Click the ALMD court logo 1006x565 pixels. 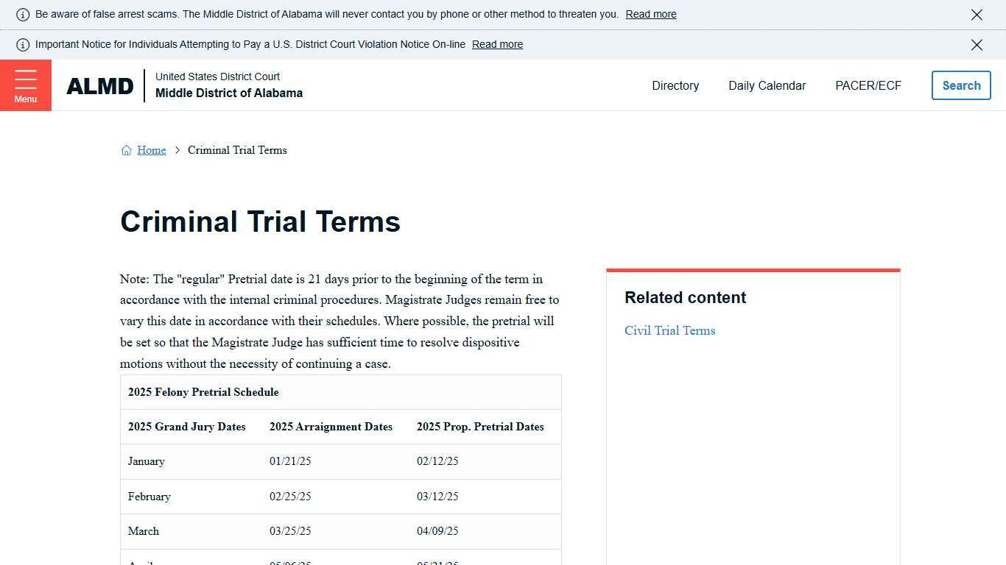[x=100, y=85]
